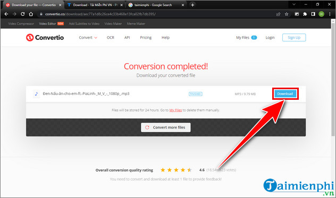Click the browser forward arrow
336x198 pixels.
point(14,14)
